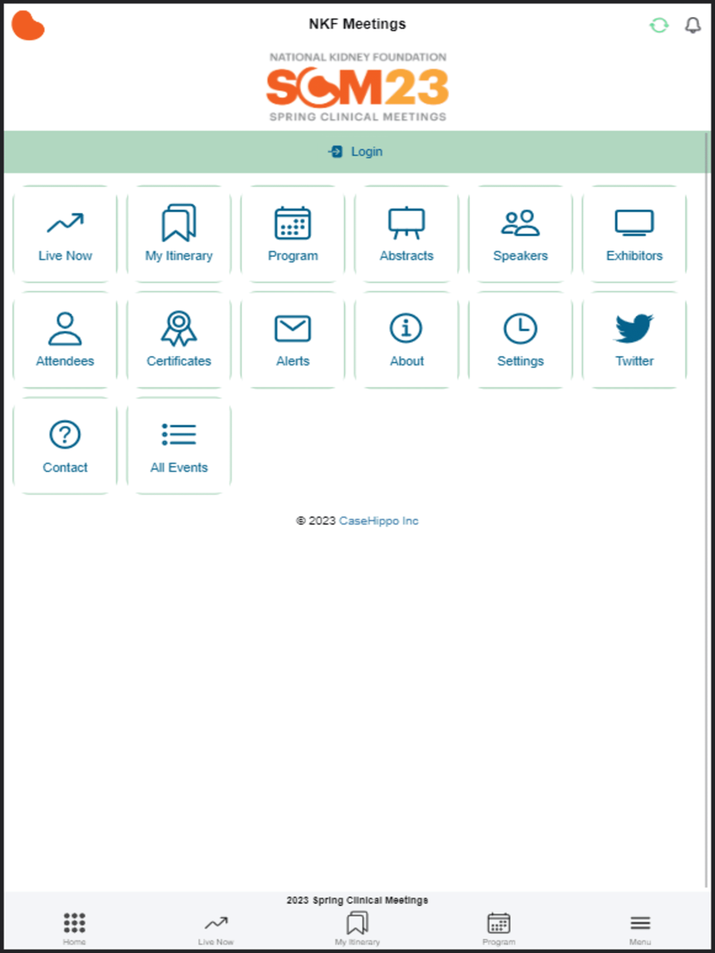Switch to Program in bottom navigation
The width and height of the screenshot is (715, 953).
[499, 928]
